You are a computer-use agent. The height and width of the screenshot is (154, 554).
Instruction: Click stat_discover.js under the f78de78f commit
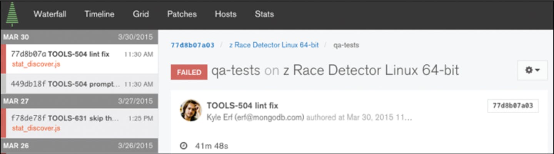pyautogui.click(x=36, y=128)
